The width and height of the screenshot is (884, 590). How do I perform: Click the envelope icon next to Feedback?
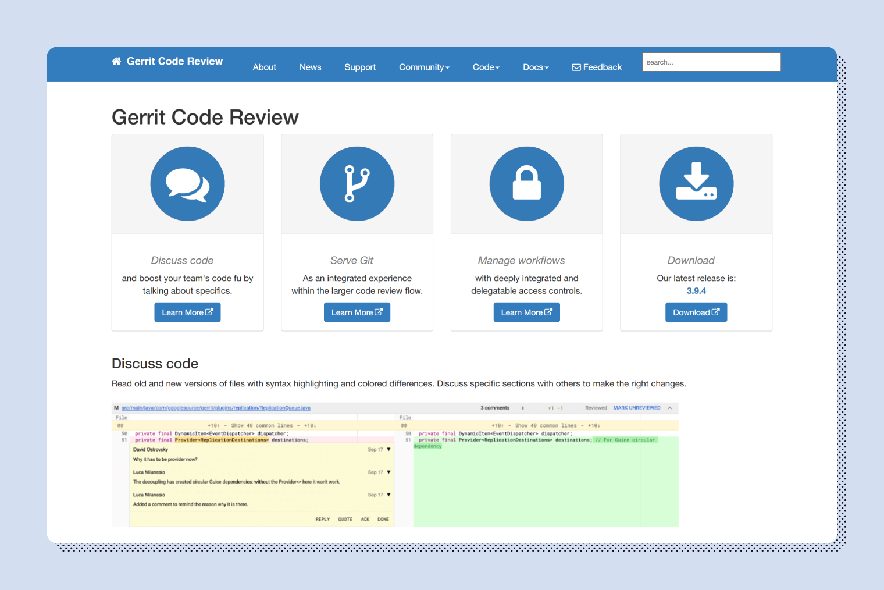576,67
